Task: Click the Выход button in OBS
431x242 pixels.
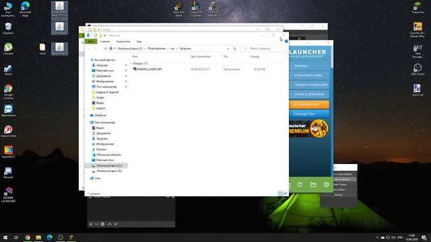Action: coord(339,195)
